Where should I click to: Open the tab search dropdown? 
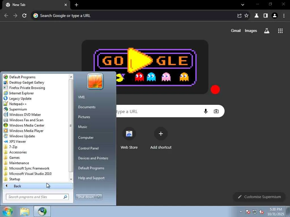click(x=243, y=5)
